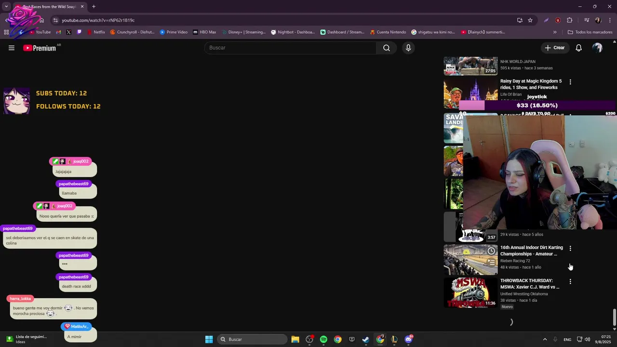This screenshot has height=347, width=617.
Task: Click the NHK WORLD-JAPAN channel name
Action: click(x=518, y=62)
